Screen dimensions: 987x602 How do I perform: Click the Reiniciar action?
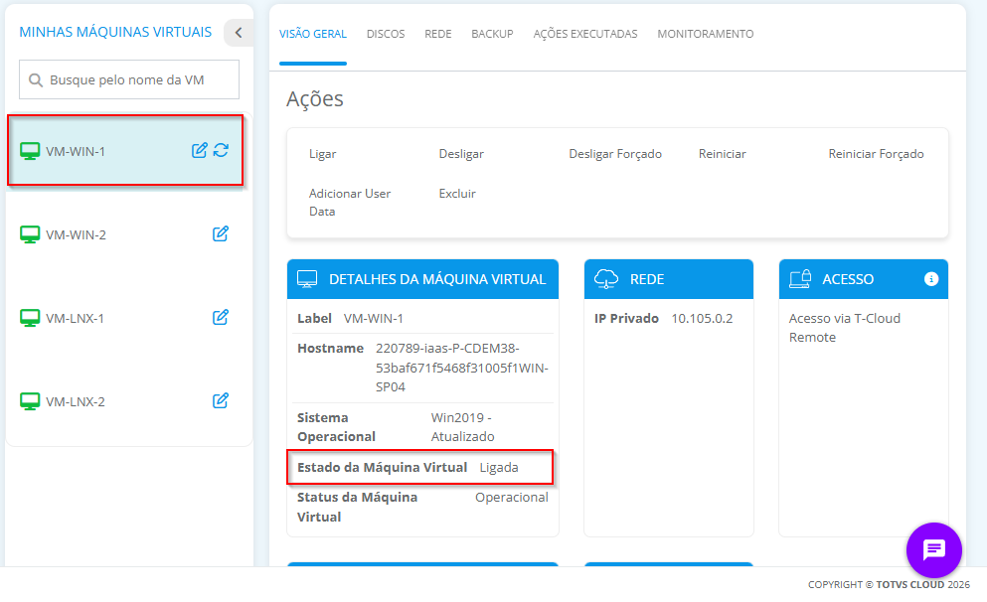point(722,154)
